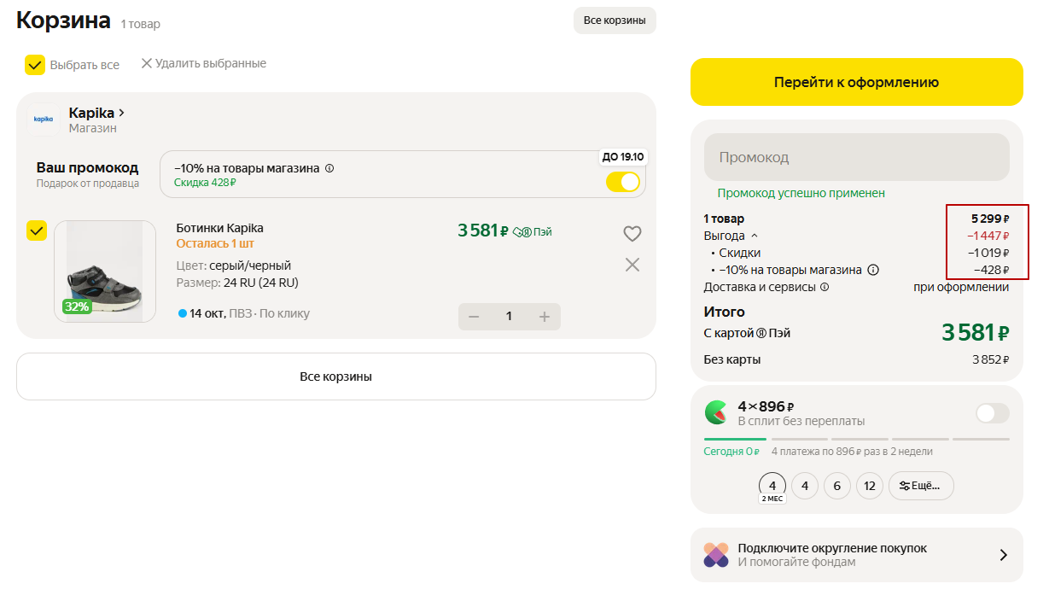Open Kapika store page via chevron
The image size is (1049, 607).
(122, 113)
